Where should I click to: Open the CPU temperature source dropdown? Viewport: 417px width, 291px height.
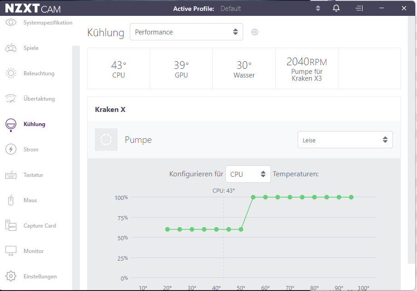[248, 174]
